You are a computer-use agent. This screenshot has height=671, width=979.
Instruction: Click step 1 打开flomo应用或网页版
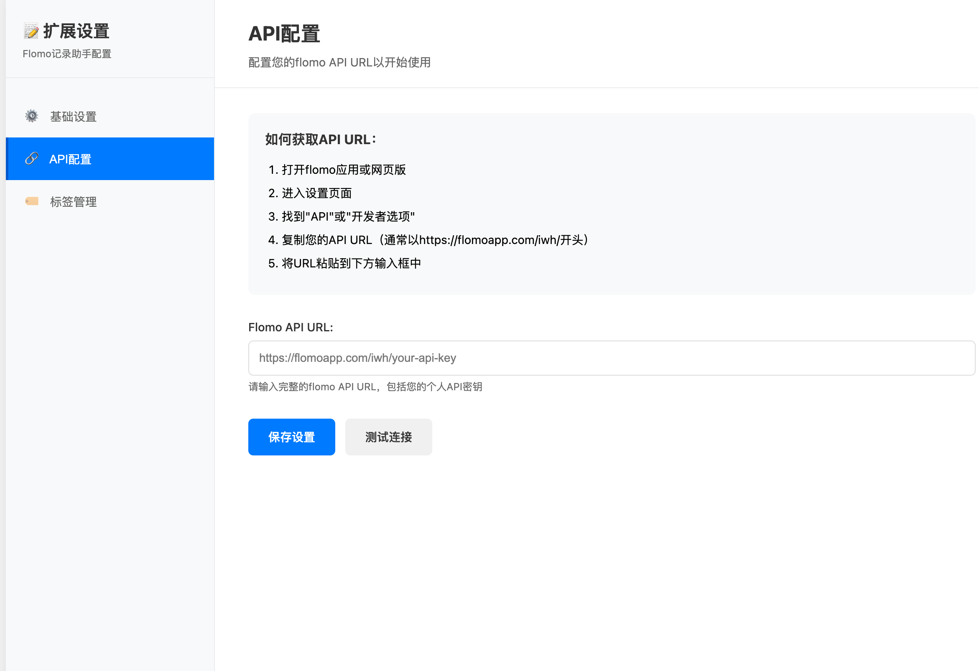pyautogui.click(x=337, y=170)
